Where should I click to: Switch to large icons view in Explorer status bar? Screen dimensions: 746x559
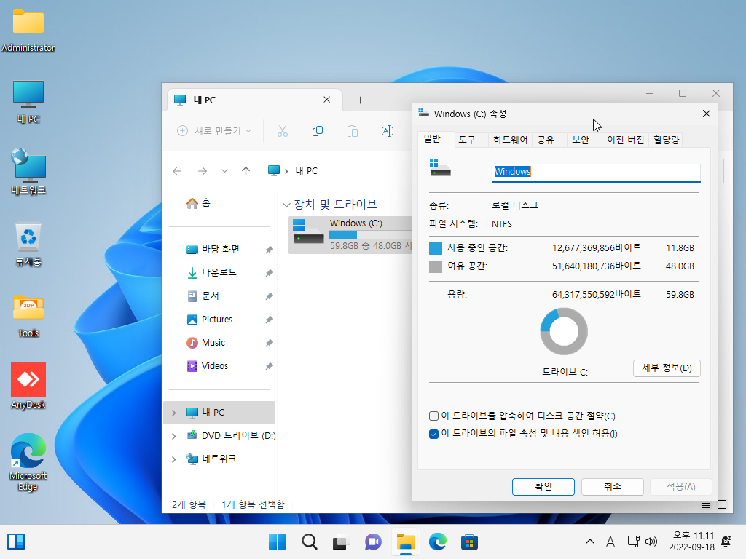click(x=722, y=504)
